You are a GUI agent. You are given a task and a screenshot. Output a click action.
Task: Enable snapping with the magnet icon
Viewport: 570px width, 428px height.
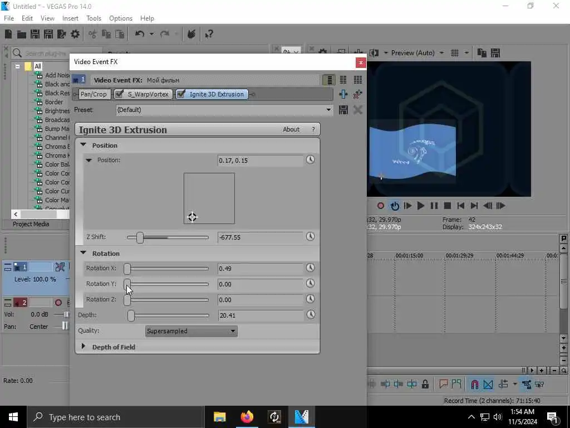coord(474,384)
